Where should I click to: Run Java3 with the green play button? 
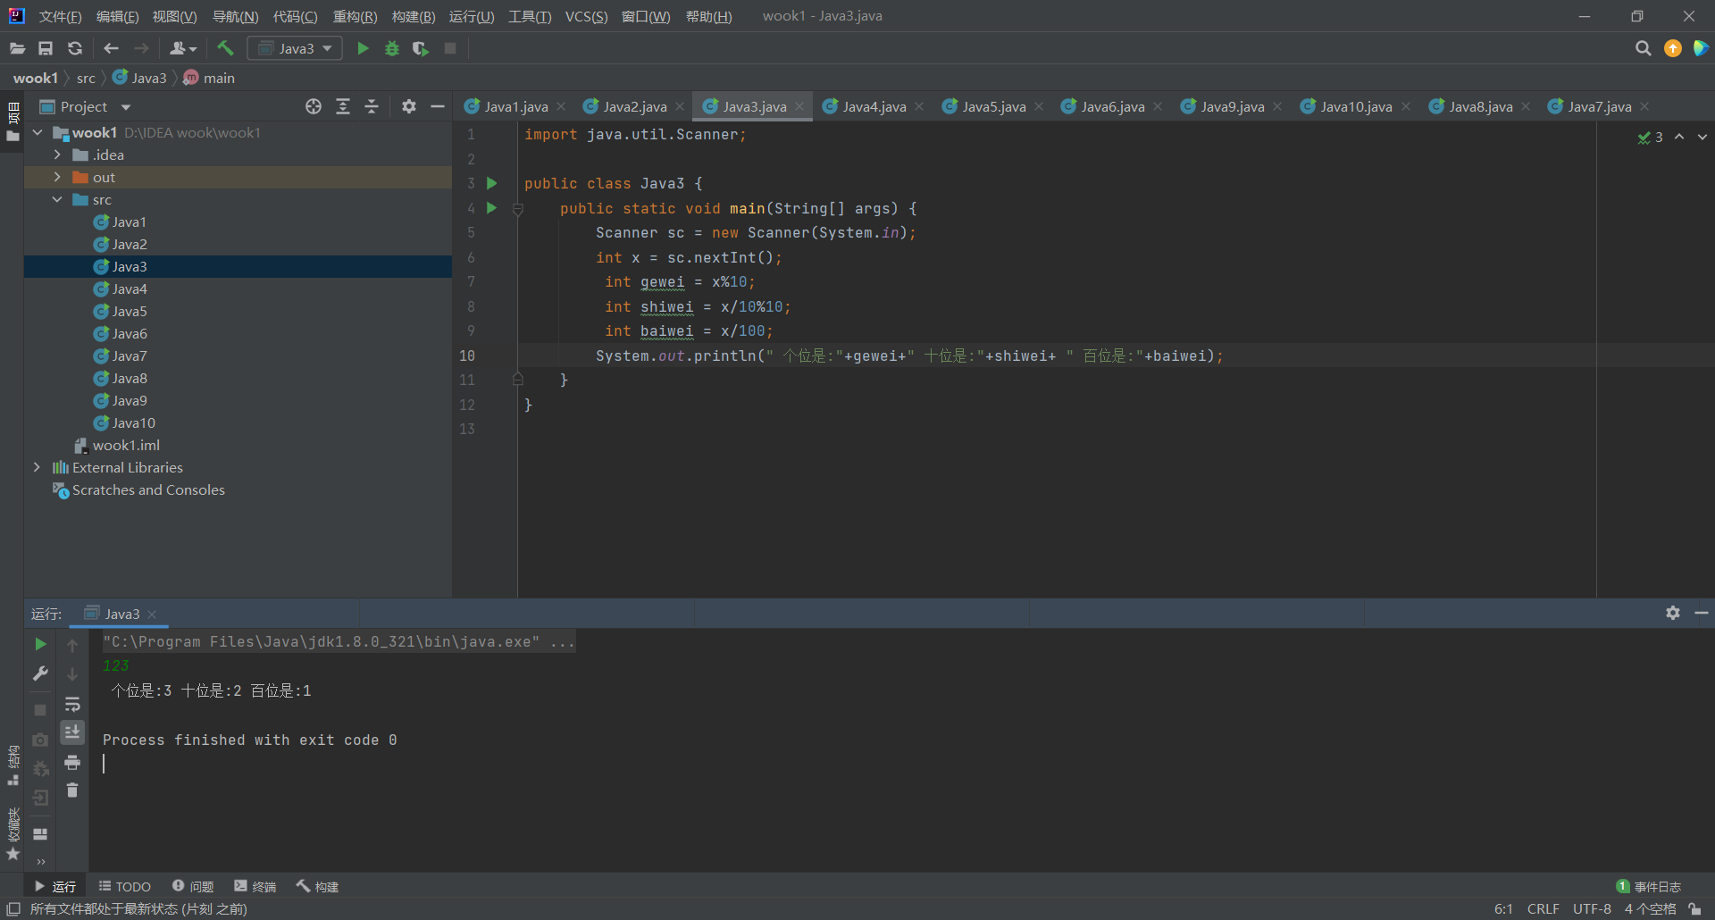[x=363, y=48]
